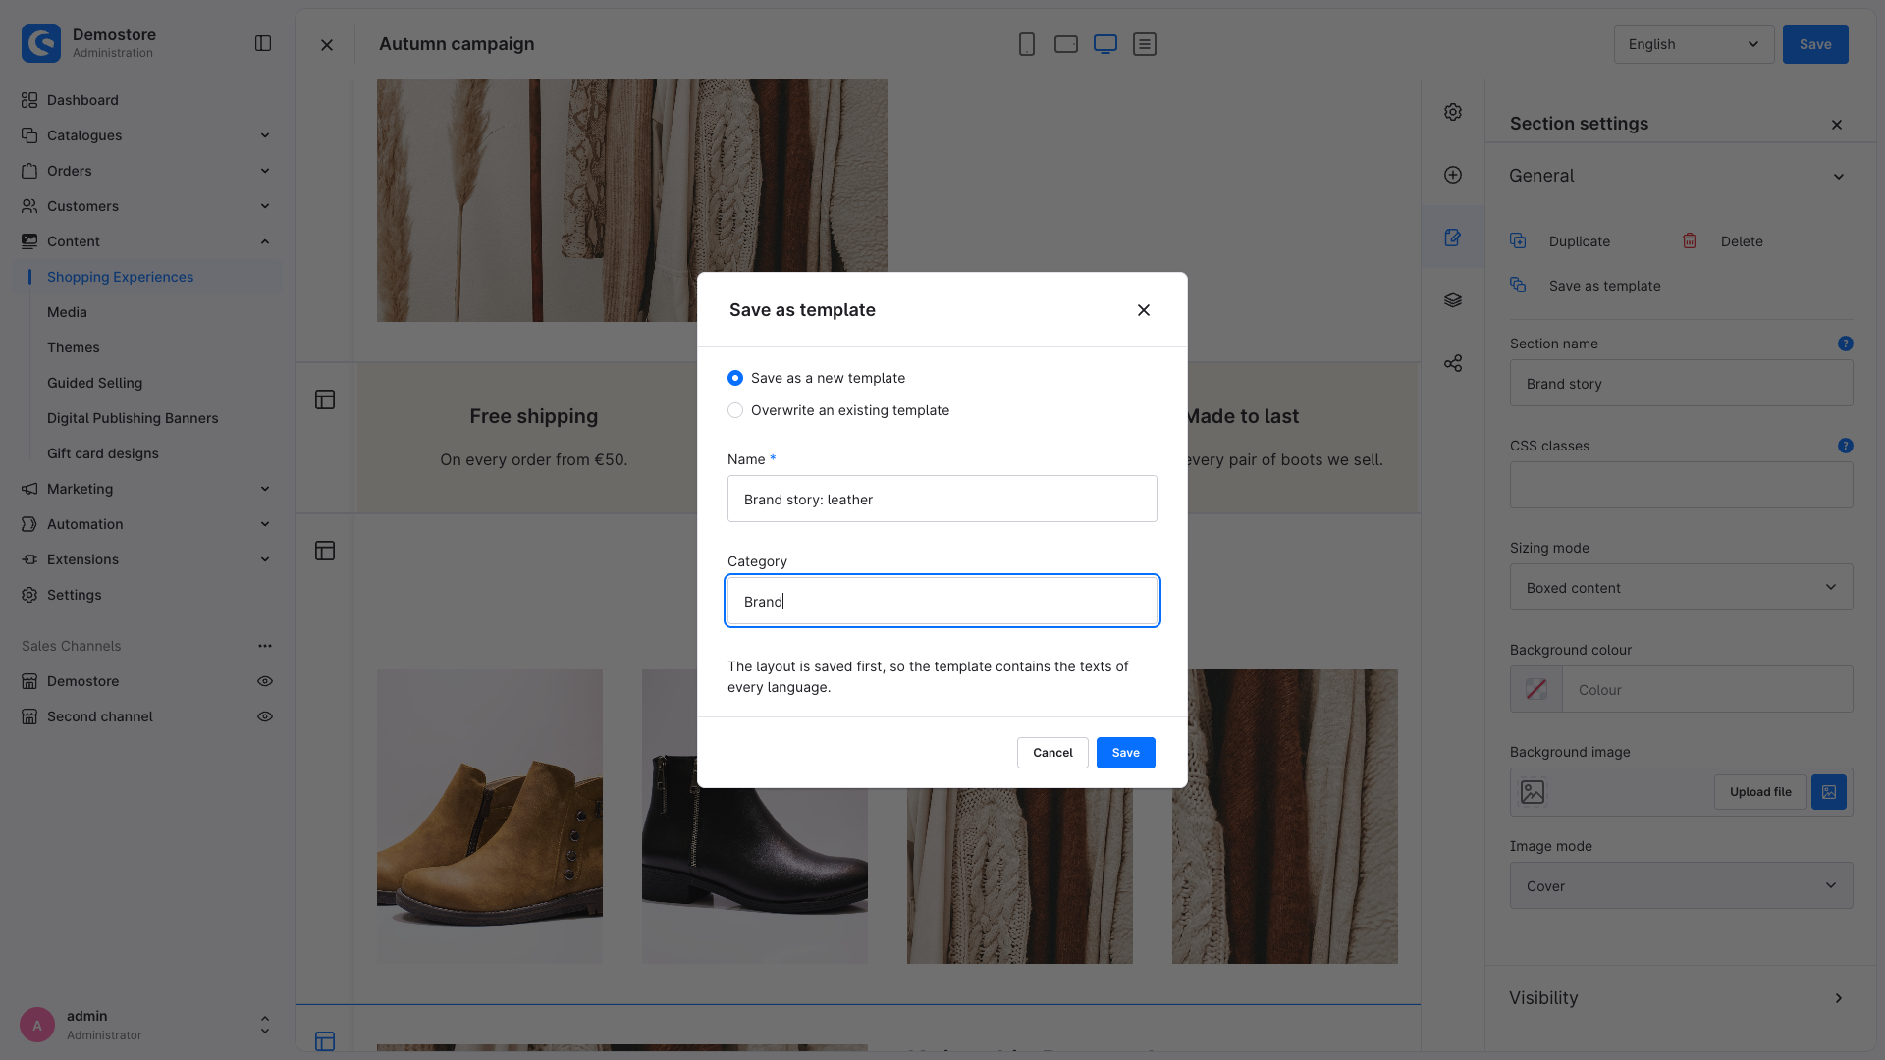This screenshot has width=1885, height=1060.
Task: Expand Catalogues menu in sidebar
Action: 147,135
